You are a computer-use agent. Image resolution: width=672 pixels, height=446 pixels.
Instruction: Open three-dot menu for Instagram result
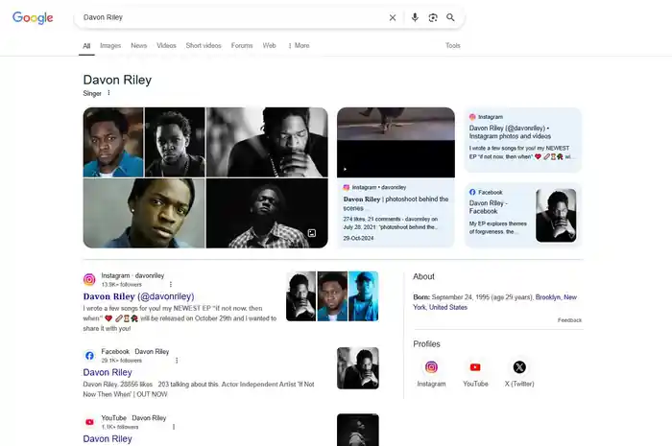171,284
